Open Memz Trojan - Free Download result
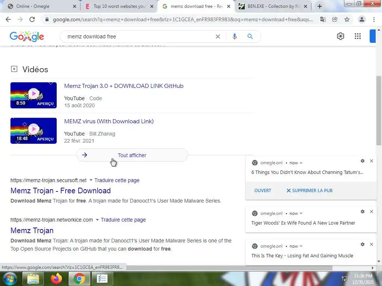The height and width of the screenshot is (286, 382). pyautogui.click(x=60, y=191)
